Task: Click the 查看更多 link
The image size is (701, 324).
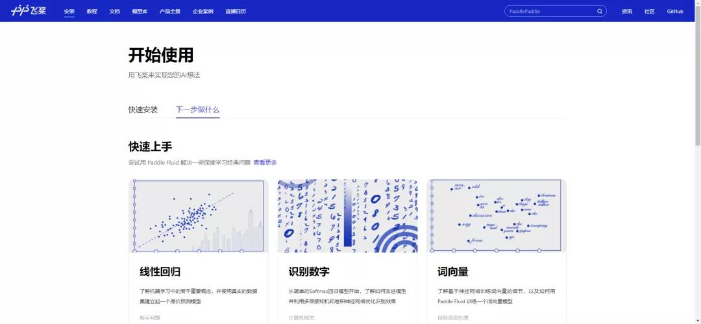Action: pos(265,163)
